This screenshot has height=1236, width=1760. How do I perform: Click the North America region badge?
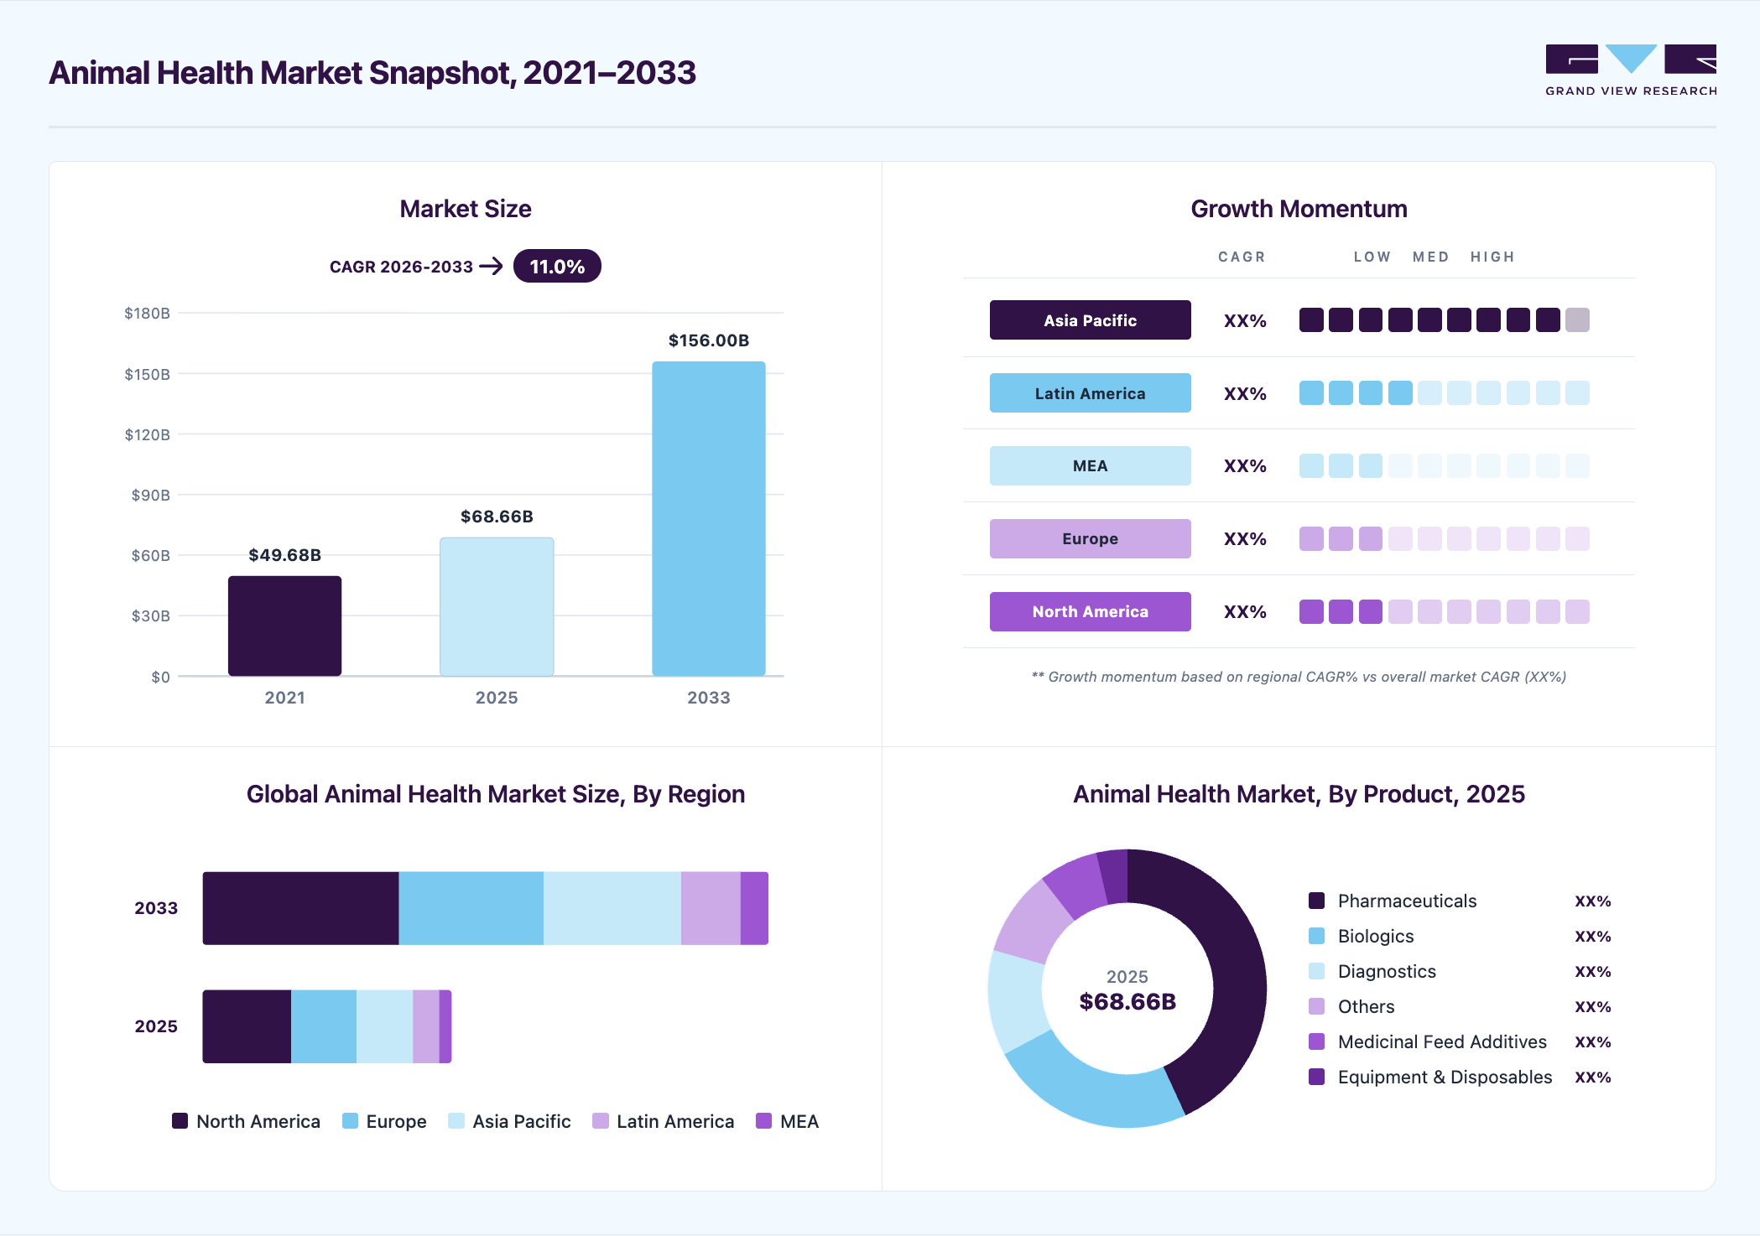(x=1090, y=611)
